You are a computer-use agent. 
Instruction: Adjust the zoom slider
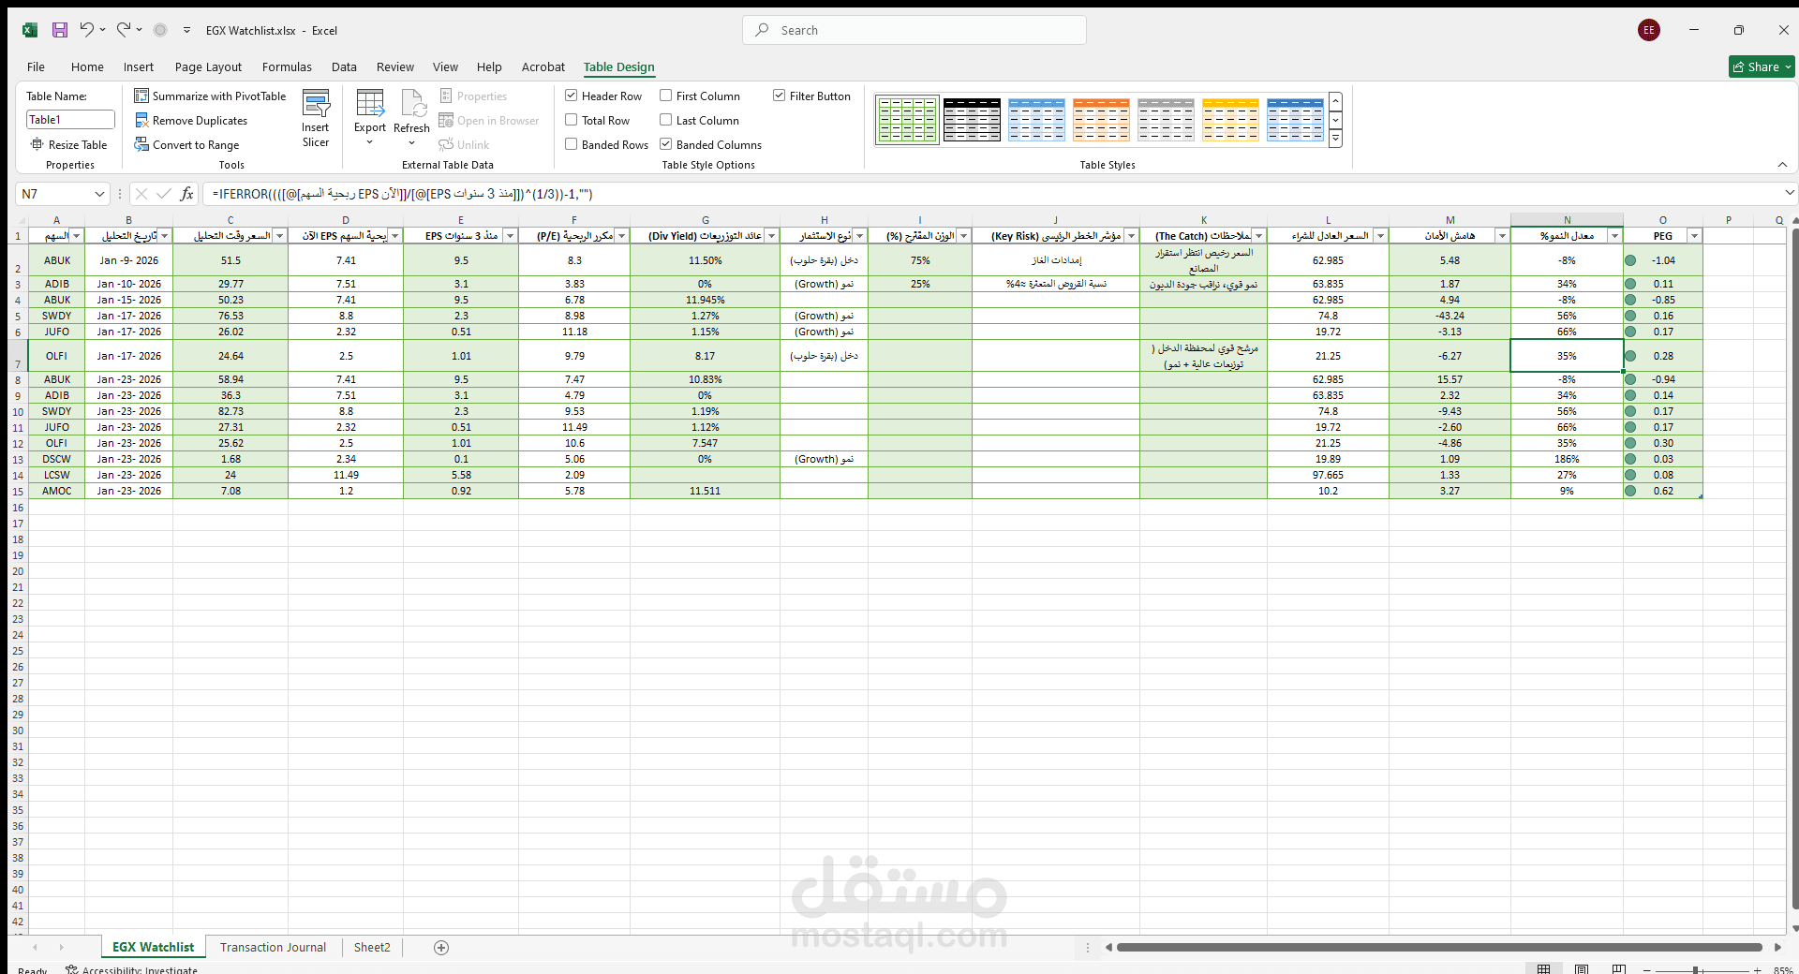(1696, 969)
